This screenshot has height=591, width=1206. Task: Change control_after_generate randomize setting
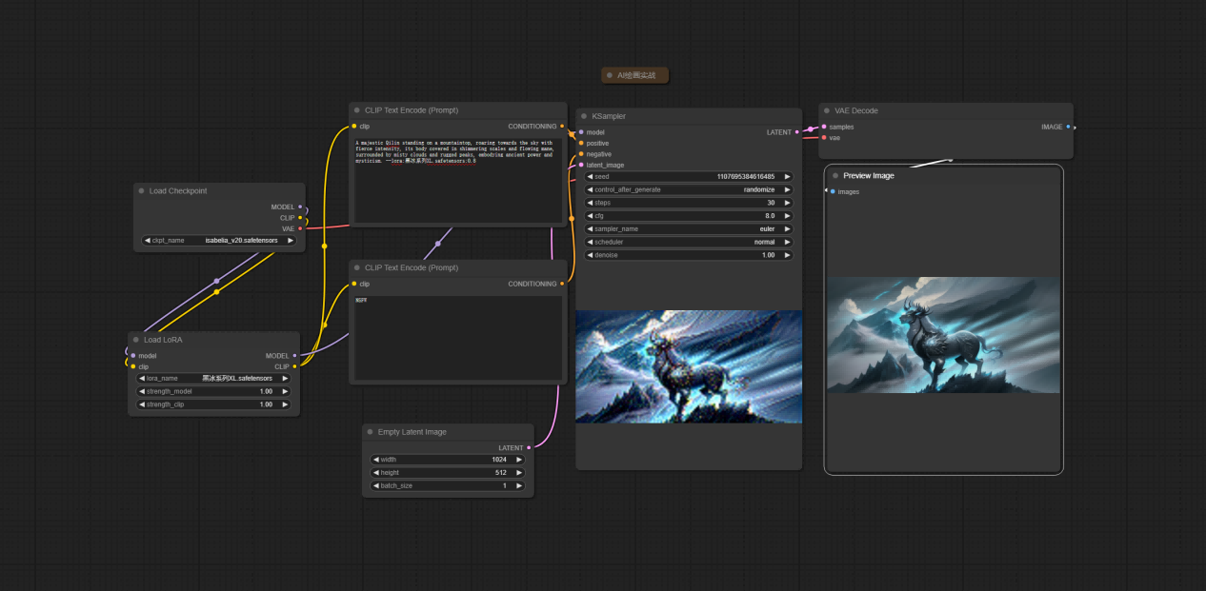point(688,189)
